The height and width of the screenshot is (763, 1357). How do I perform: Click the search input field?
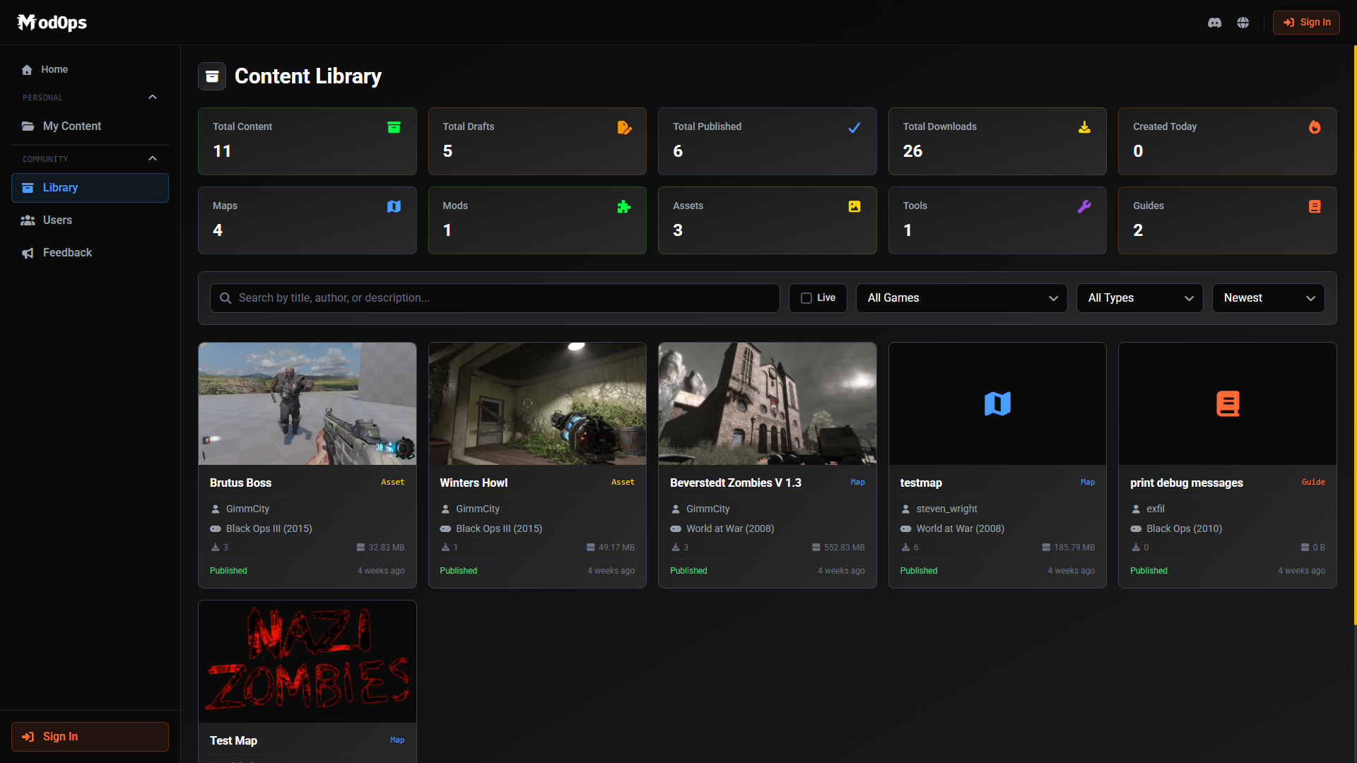point(495,297)
